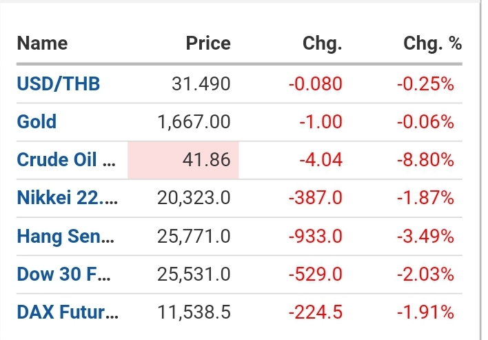Viewport: 488px width, 340px height.
Task: Click the Chg. % column header
Action: [x=432, y=43]
